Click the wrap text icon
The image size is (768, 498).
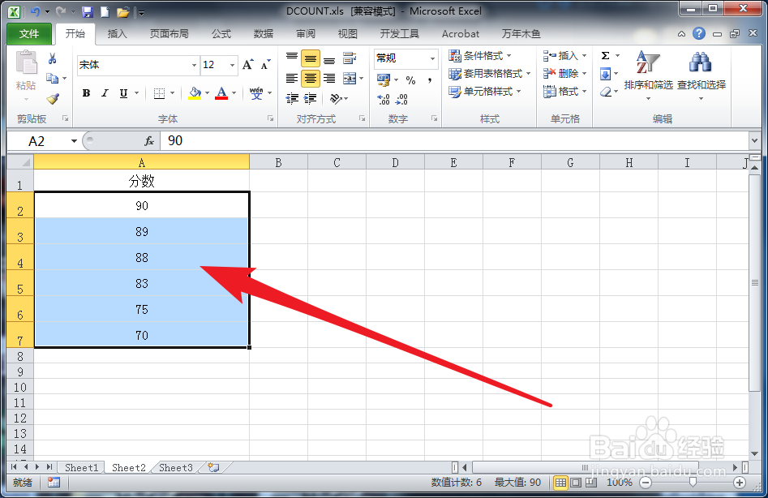350,58
